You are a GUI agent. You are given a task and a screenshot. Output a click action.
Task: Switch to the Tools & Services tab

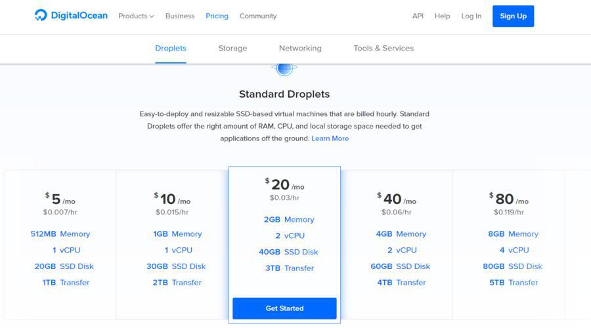tap(383, 48)
